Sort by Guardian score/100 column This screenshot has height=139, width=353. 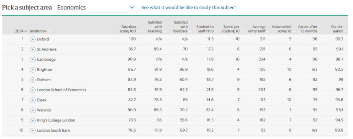click(129, 29)
